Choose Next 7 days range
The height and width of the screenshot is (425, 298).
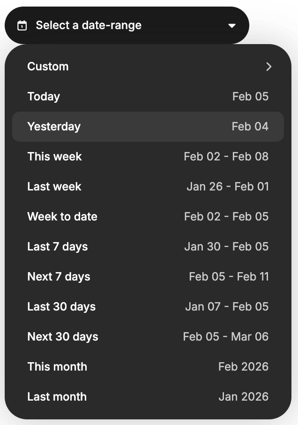(59, 277)
